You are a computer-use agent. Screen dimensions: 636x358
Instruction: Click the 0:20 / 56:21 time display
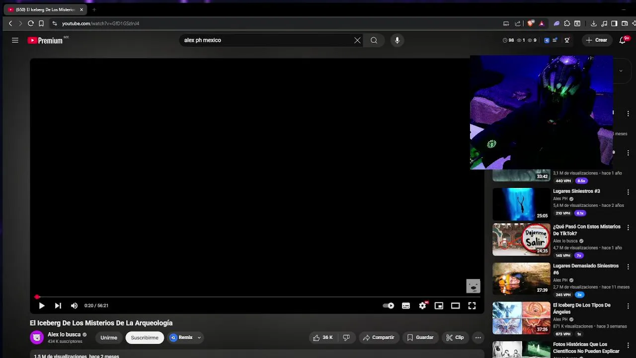(96, 306)
